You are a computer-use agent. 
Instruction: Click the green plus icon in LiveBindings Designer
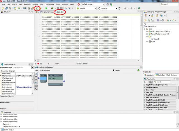(138, 70)
